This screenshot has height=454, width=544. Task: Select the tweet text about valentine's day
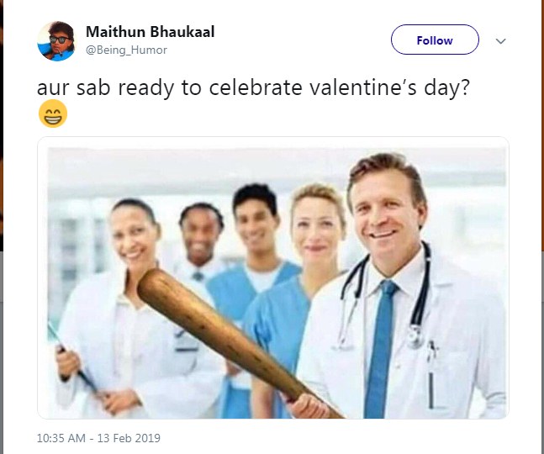[x=253, y=87]
